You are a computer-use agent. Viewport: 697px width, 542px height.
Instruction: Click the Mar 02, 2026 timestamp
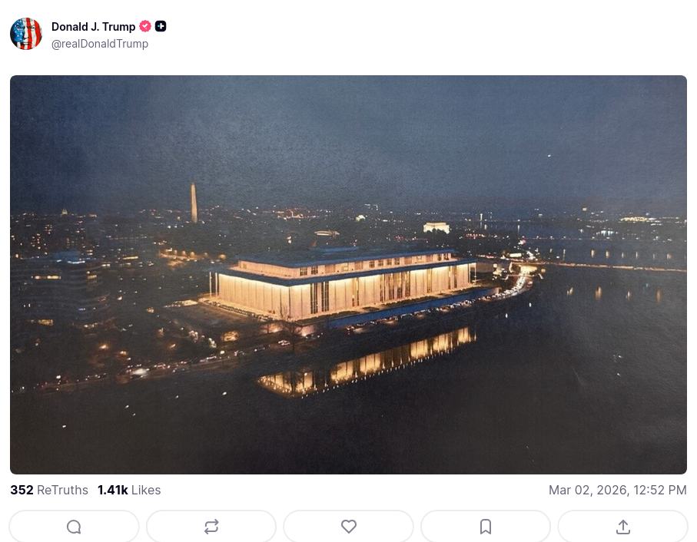(x=617, y=490)
